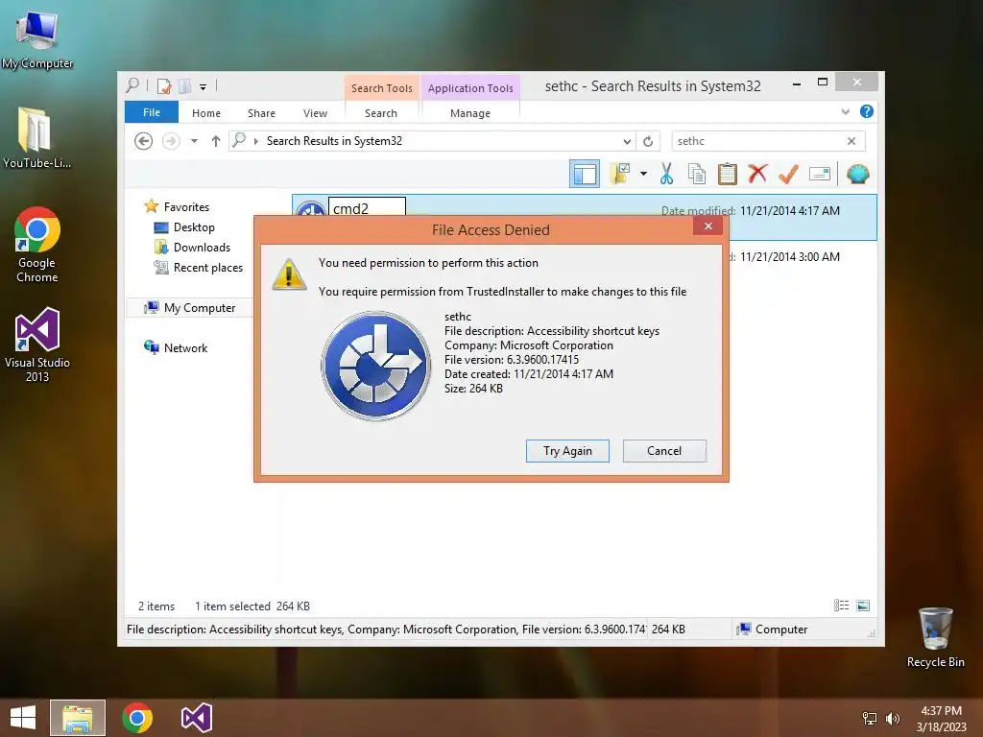Switch to the View ribbon tab
Image resolution: width=983 pixels, height=737 pixels.
[315, 113]
